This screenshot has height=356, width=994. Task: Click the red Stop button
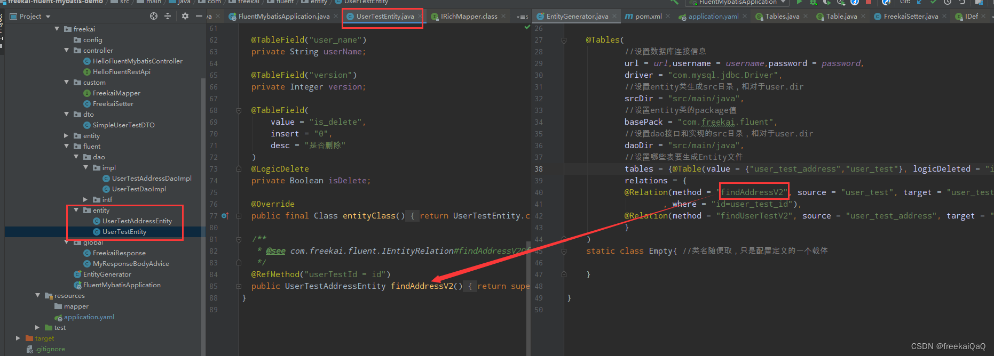869,2
